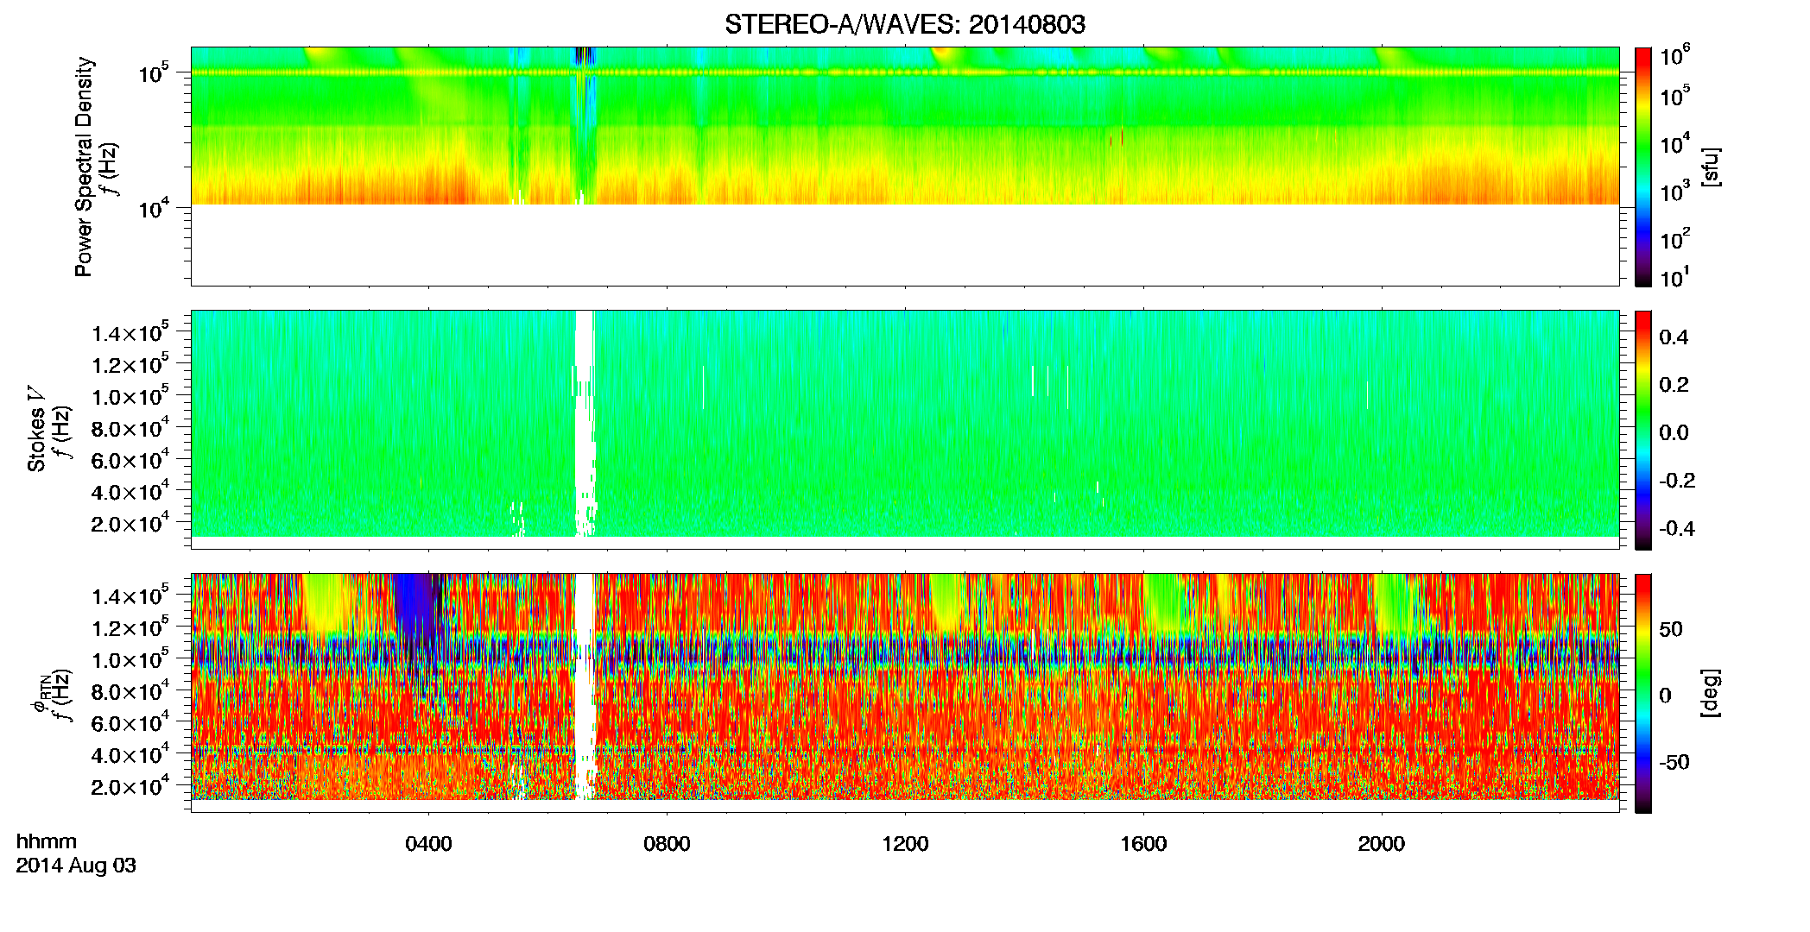The image size is (1810, 932).
Task: Click the φRTN axis label of the bottom panel
Action: coord(41,693)
